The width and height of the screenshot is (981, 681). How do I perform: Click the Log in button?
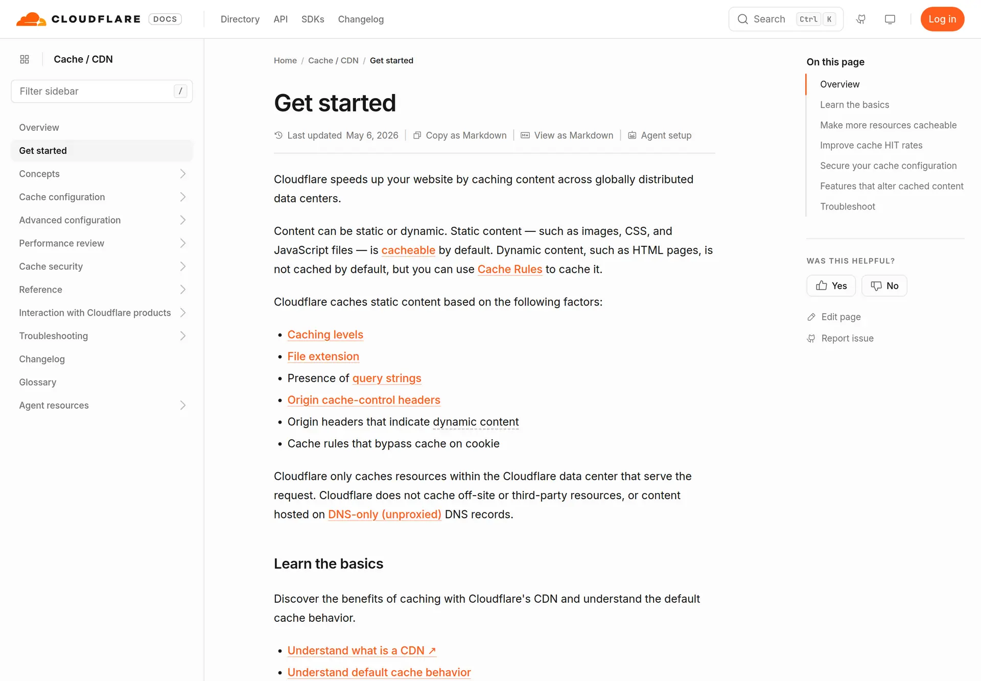942,19
